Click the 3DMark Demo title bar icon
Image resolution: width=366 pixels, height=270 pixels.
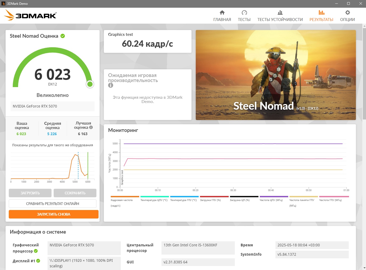[x=3, y=4]
